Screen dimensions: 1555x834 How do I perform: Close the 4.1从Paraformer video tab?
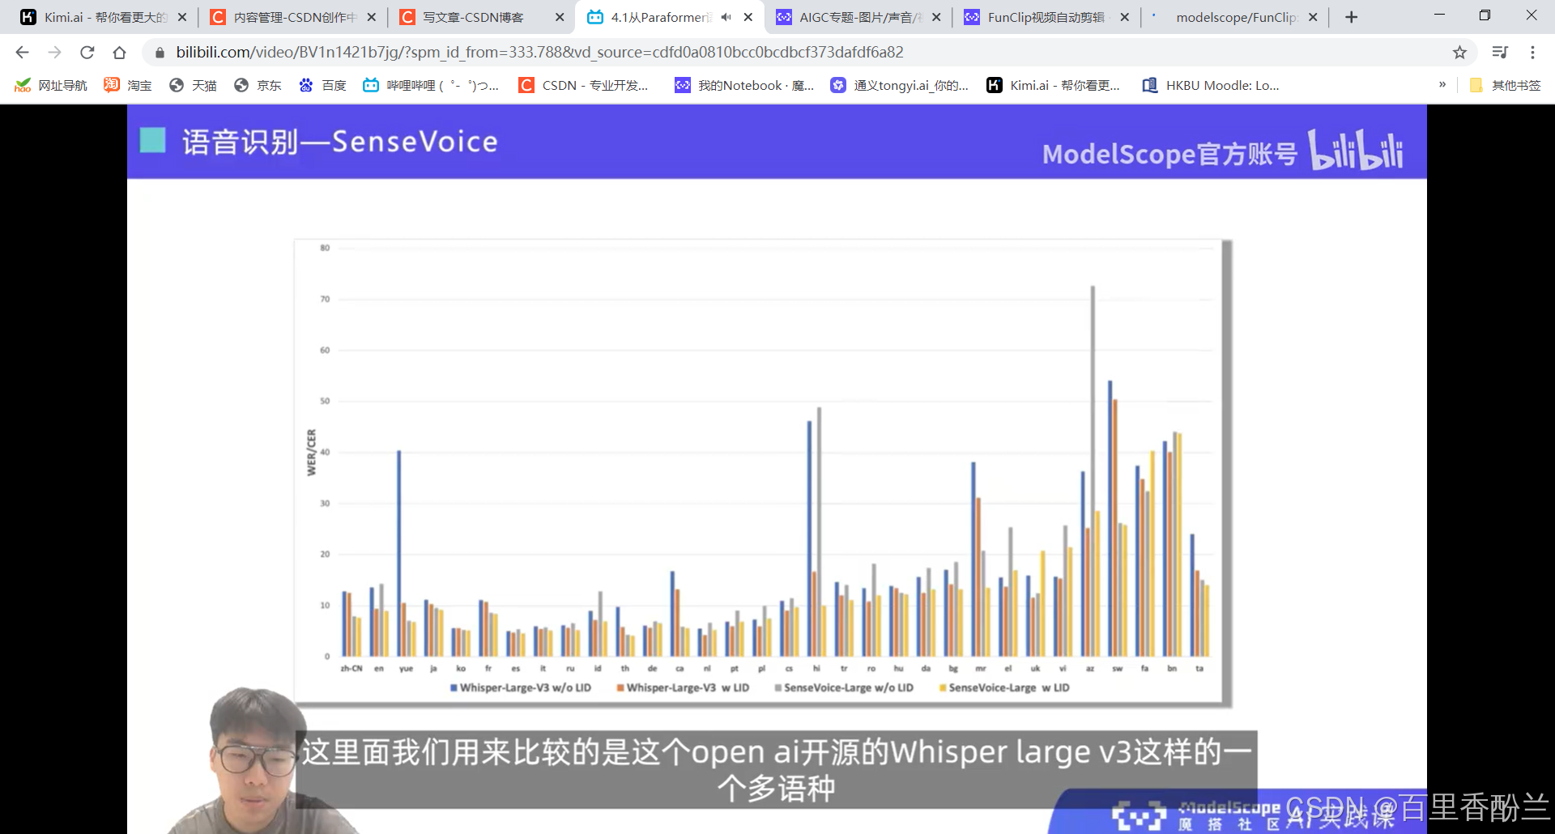click(x=748, y=17)
